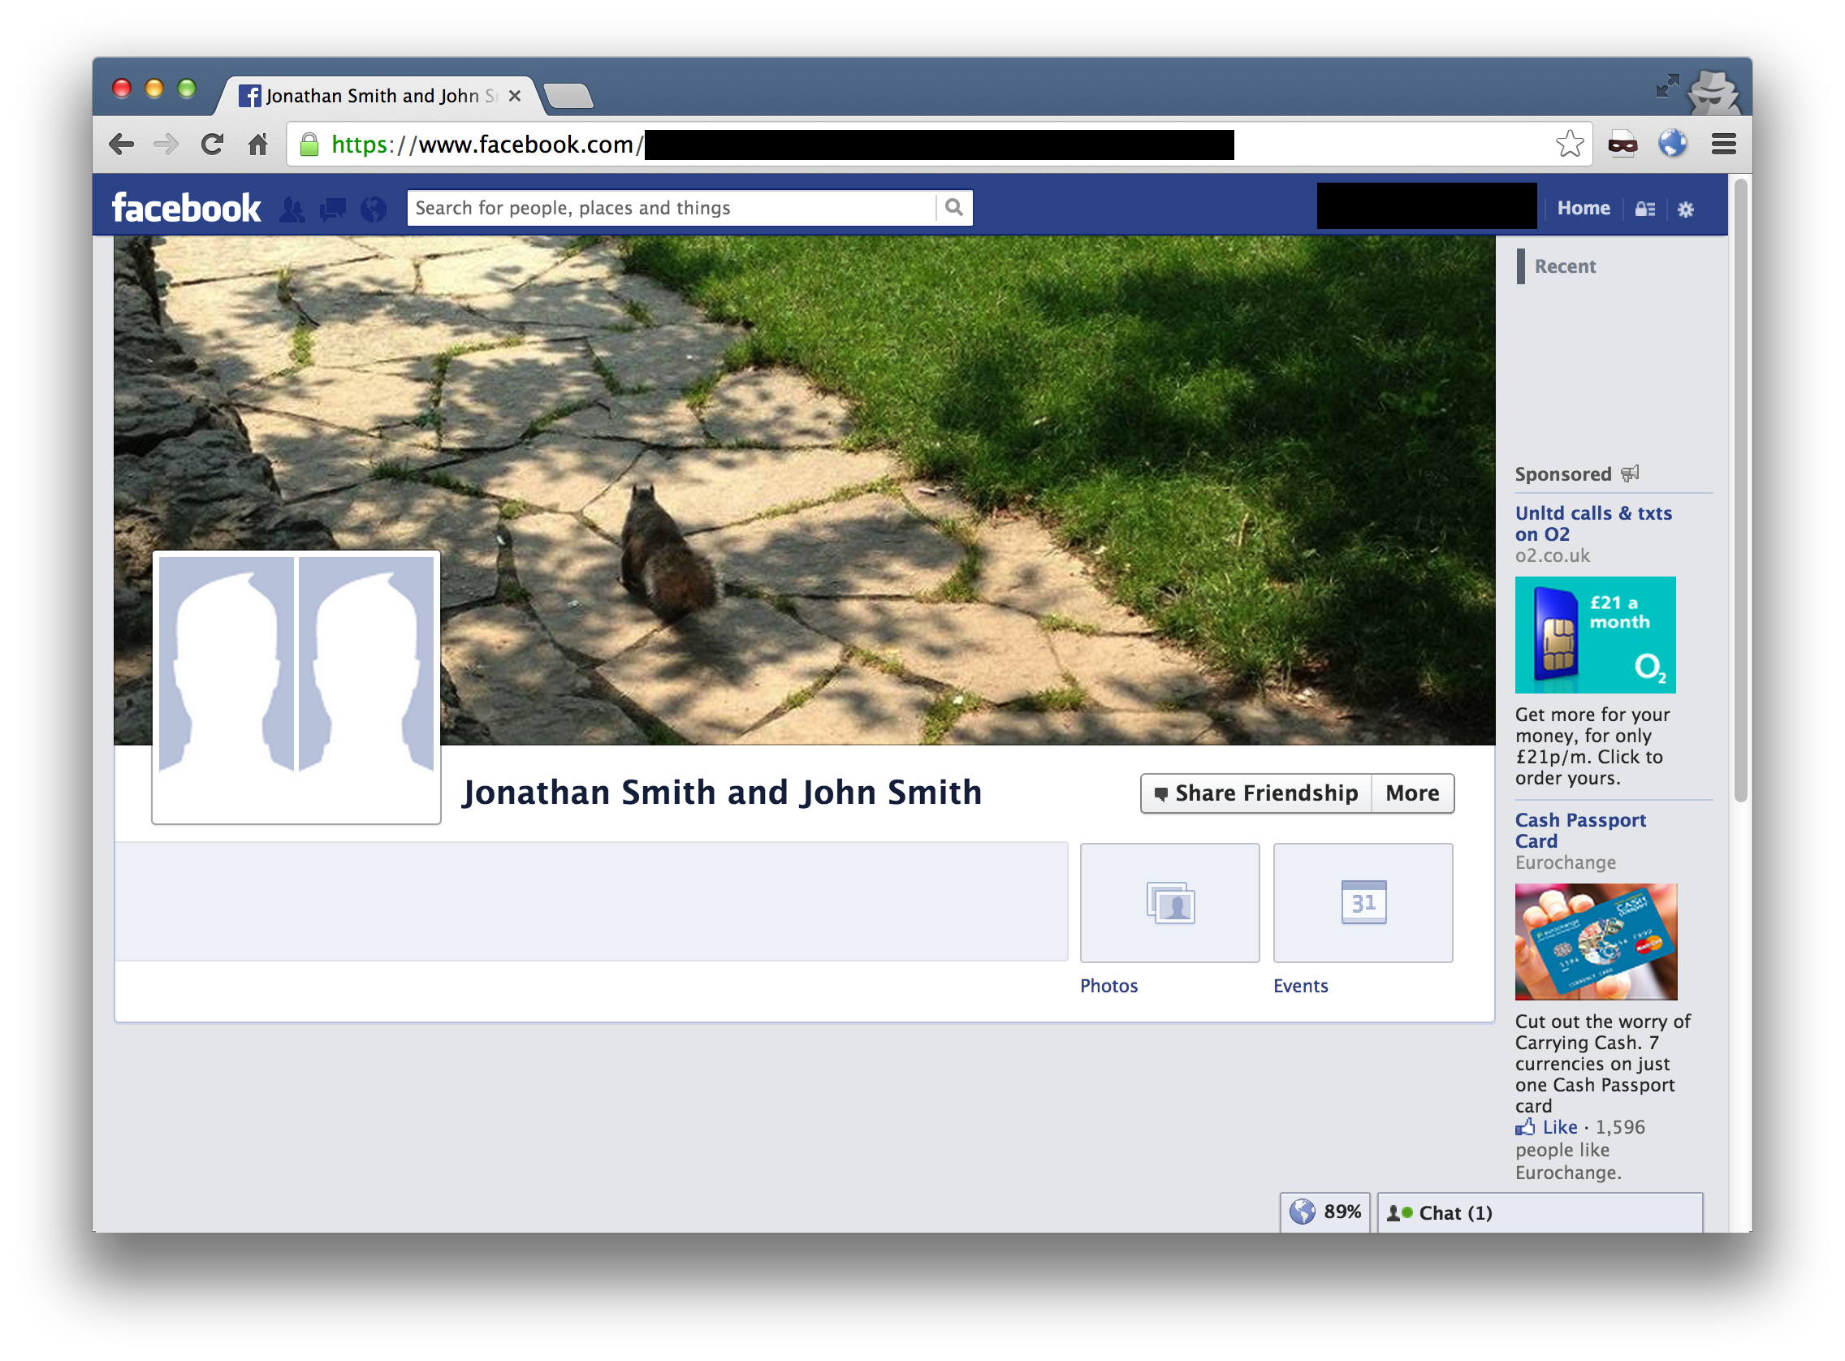Open the sunglasses mask extension icon

pyautogui.click(x=1622, y=145)
